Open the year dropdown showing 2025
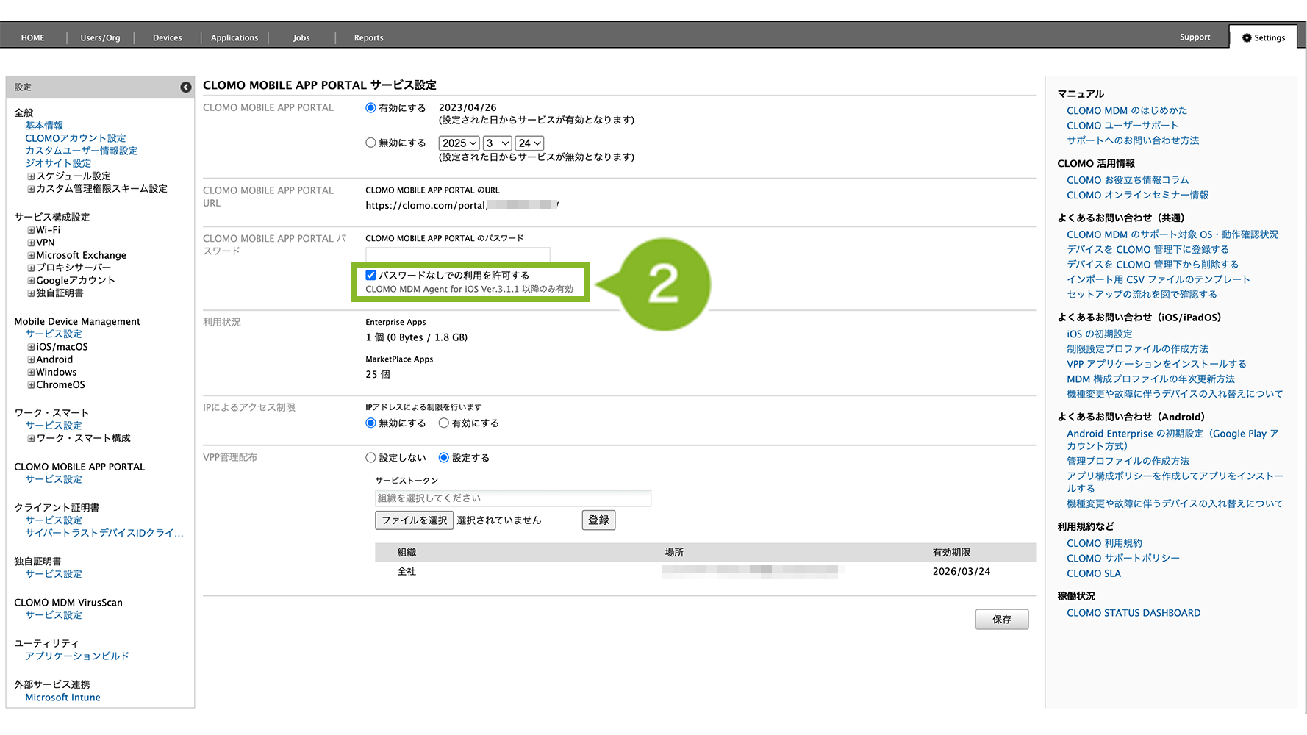This screenshot has width=1307, height=735. click(459, 143)
